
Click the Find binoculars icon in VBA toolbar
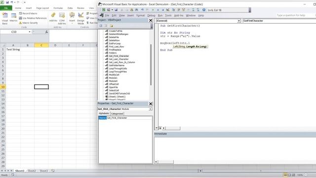136,10
